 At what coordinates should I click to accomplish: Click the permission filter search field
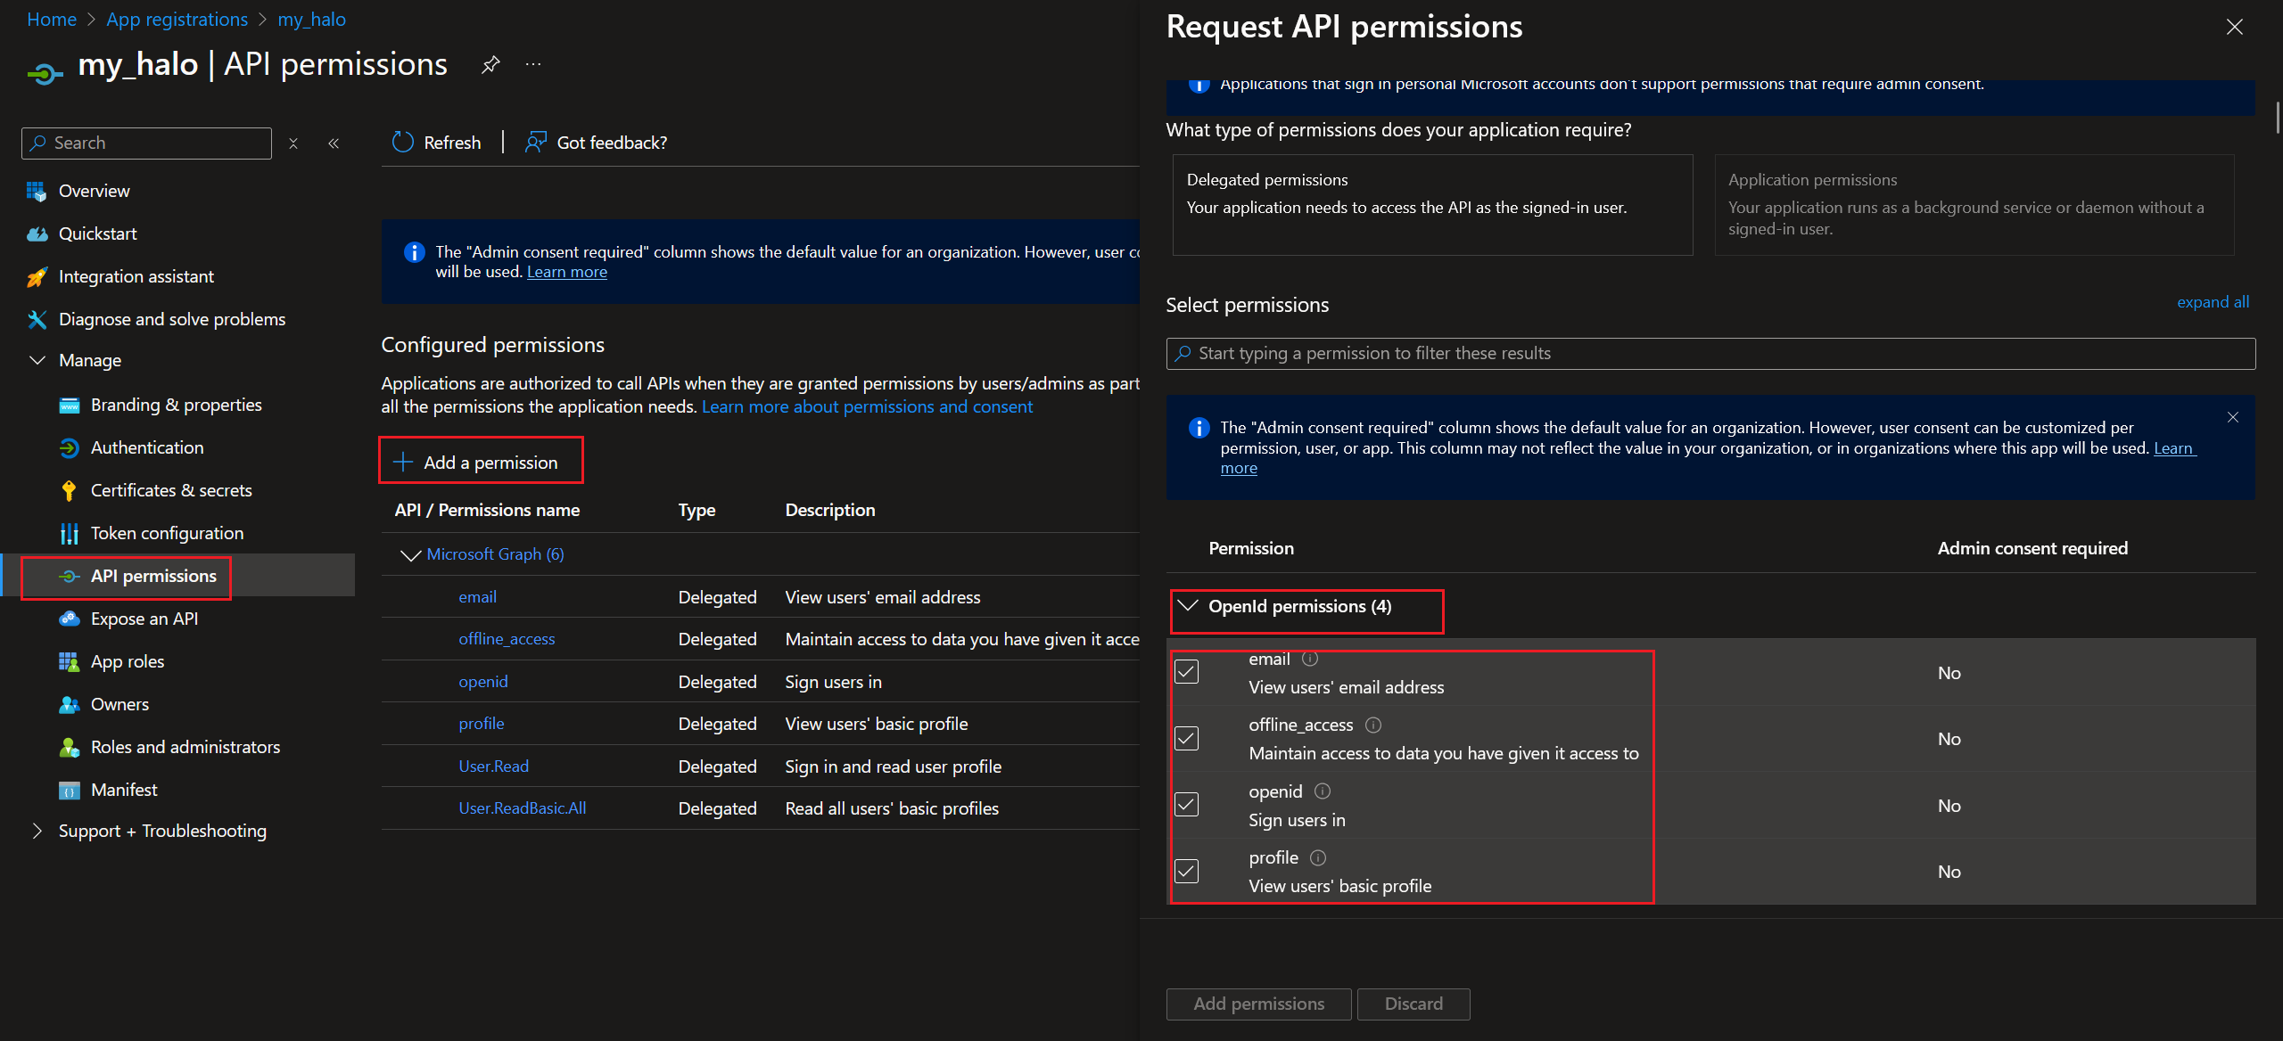(x=1710, y=354)
